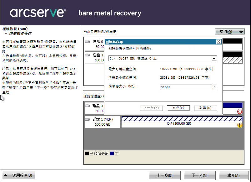Click the 取消(C) button
251x182 pixels.
(206, 108)
